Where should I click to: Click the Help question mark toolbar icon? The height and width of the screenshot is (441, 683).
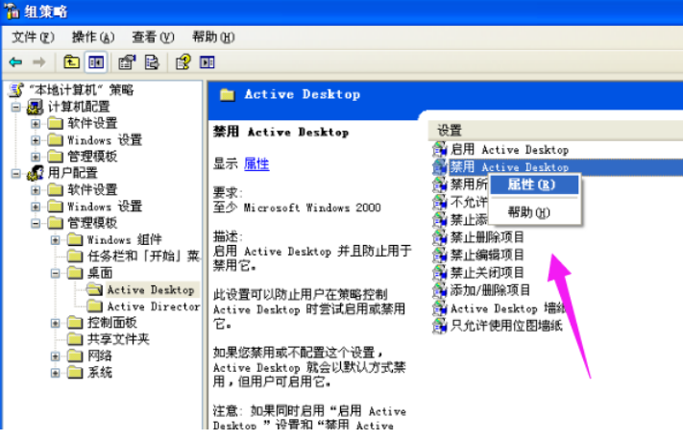[183, 62]
